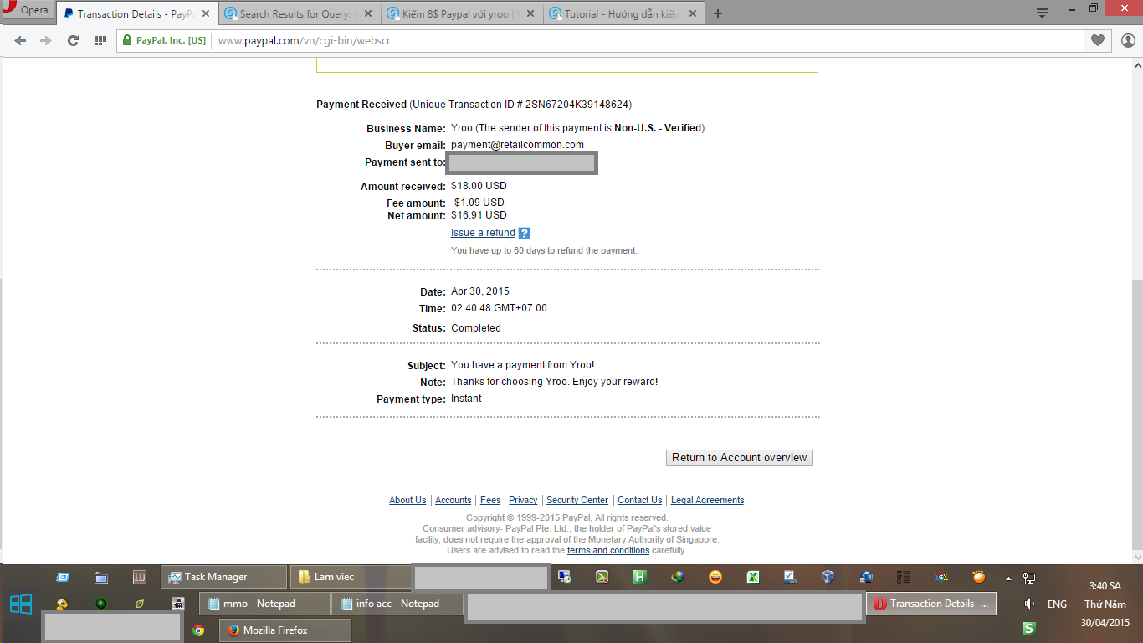The width and height of the screenshot is (1143, 643).
Task: Open the Opera main menu
Action: [x=27, y=11]
